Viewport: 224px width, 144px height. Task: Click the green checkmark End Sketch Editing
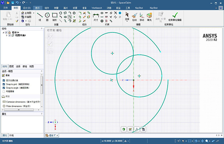pyautogui.click(x=175, y=17)
